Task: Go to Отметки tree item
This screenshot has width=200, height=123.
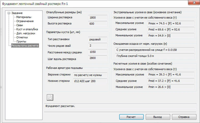Action: (22, 37)
